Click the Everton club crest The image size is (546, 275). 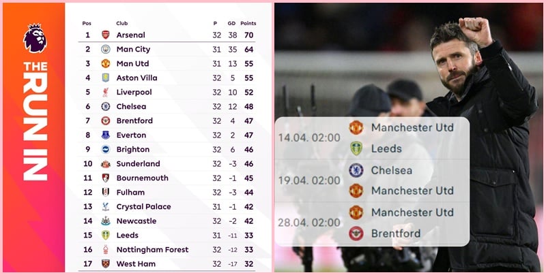point(106,135)
